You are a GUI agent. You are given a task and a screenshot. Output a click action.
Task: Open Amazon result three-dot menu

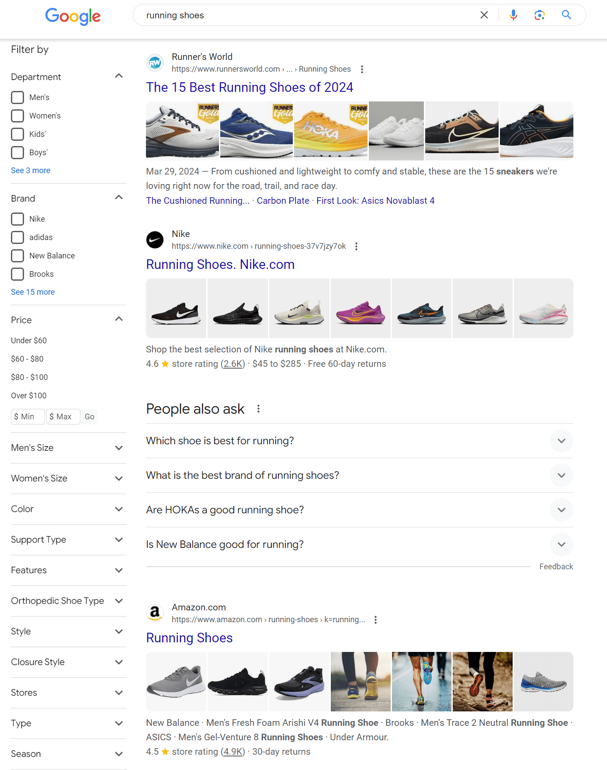[376, 620]
